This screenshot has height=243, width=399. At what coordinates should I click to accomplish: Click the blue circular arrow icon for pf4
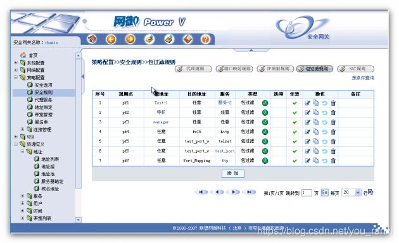[324, 132]
